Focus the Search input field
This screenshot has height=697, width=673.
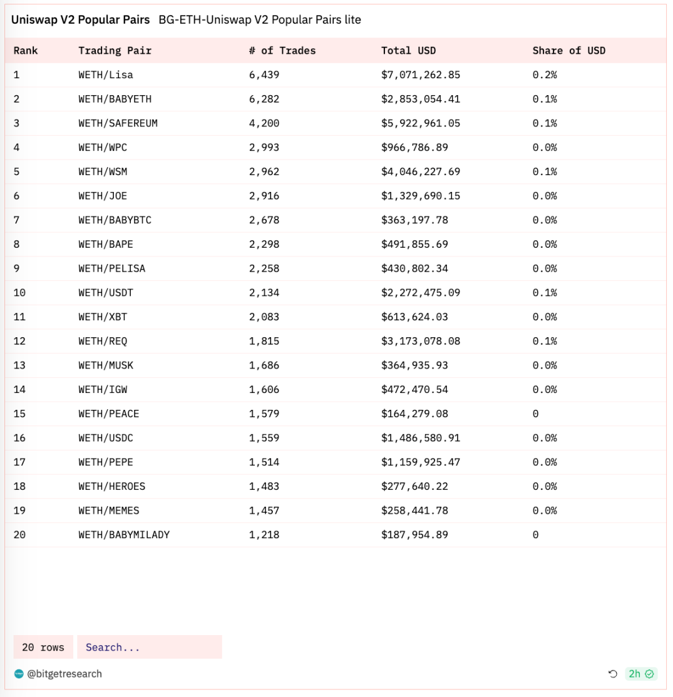coord(149,647)
